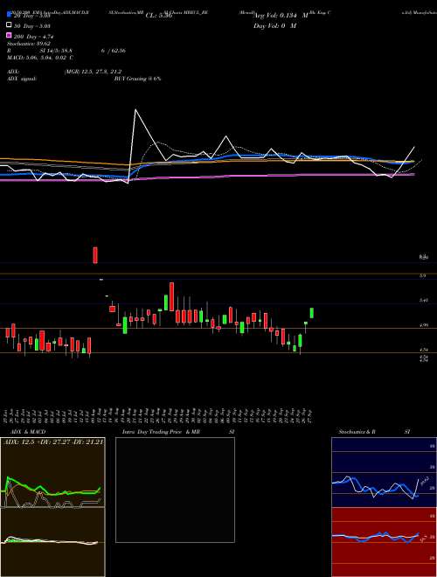Click the 'CL: 5.36' closing price label
Screen dimensions: 437x577
click(158, 16)
